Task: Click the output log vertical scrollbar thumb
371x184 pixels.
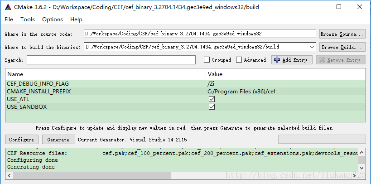Action: (361, 160)
